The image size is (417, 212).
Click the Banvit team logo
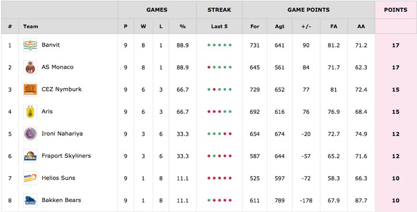click(30, 45)
